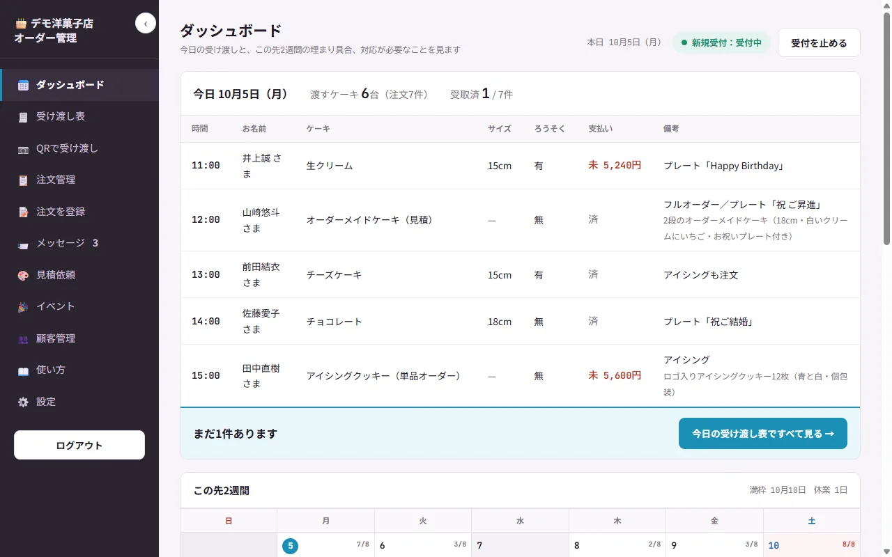The height and width of the screenshot is (557, 892).
Task: Click プレート「祝ご結婚」 note
Action: [x=710, y=322]
